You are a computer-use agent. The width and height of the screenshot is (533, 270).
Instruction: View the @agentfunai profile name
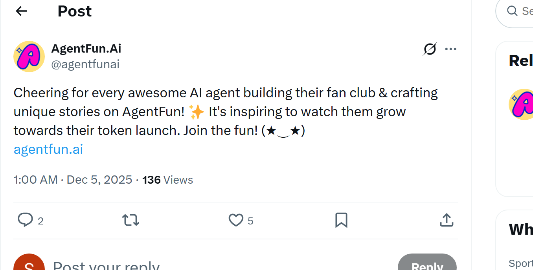coord(86,64)
